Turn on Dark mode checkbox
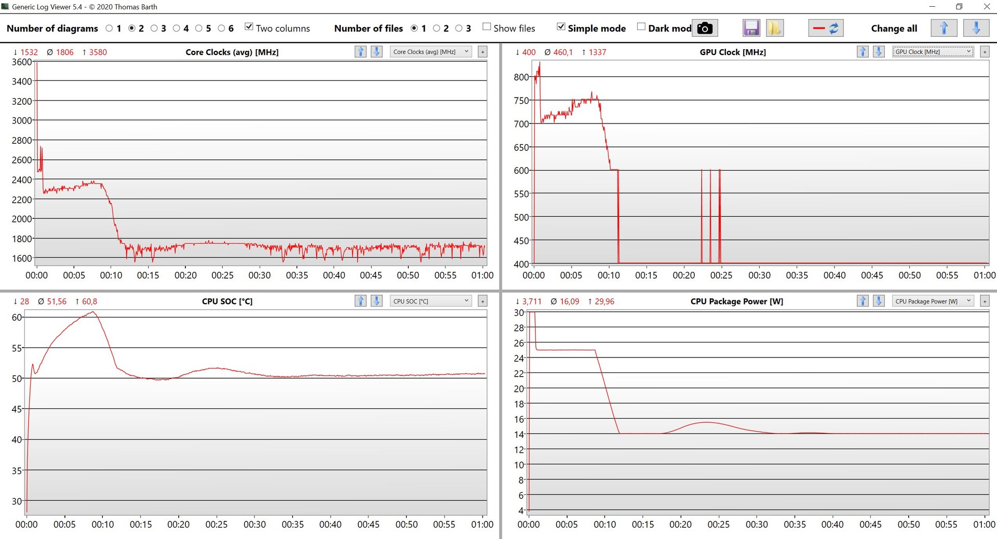 coord(641,27)
